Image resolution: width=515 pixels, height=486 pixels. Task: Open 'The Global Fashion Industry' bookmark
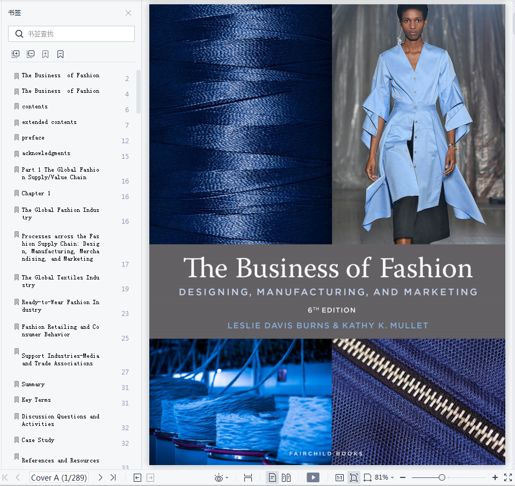click(61, 213)
